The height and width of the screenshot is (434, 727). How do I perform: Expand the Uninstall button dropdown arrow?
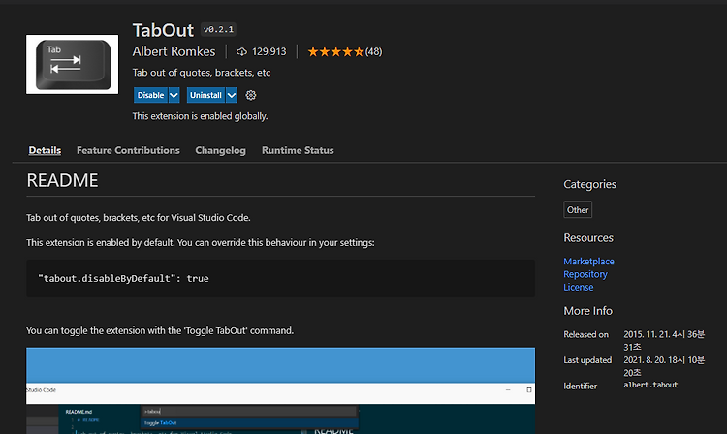click(232, 95)
